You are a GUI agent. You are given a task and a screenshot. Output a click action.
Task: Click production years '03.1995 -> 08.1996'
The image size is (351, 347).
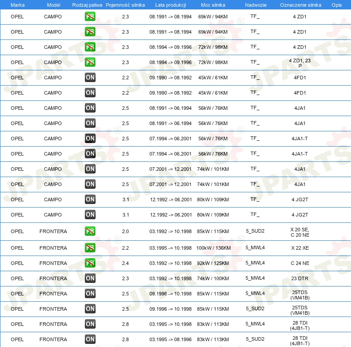[x=171, y=339]
